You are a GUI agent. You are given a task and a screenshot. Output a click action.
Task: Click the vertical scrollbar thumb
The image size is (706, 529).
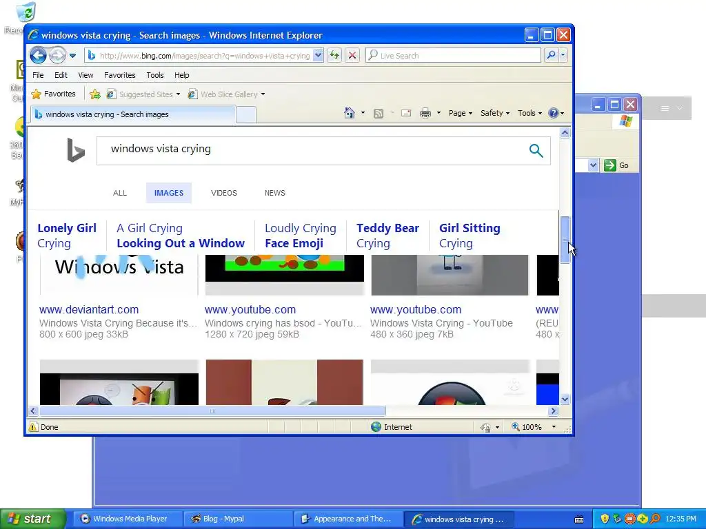click(x=565, y=240)
